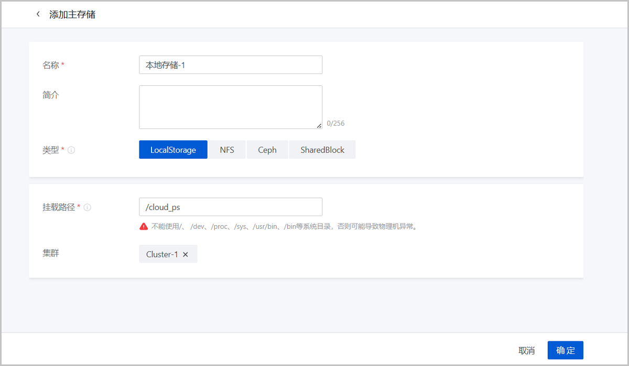Click the info icon next to 挂载路径
629x366 pixels.
coord(88,207)
